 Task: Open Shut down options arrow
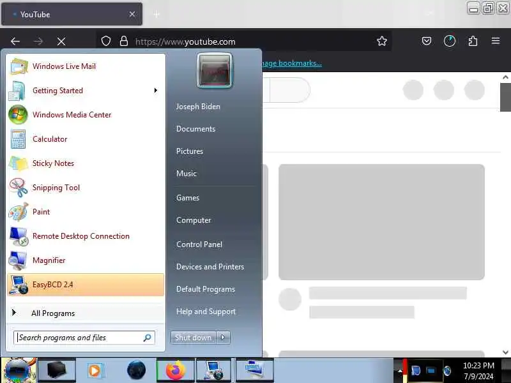pos(223,338)
